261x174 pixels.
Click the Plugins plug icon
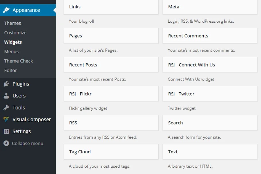6,84
